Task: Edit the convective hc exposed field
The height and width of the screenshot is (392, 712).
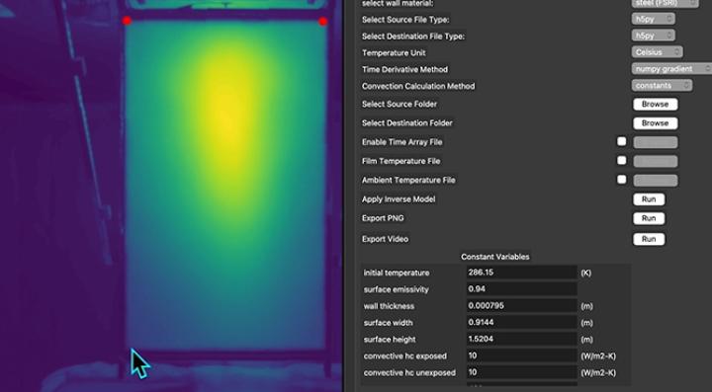Action: 522,355
